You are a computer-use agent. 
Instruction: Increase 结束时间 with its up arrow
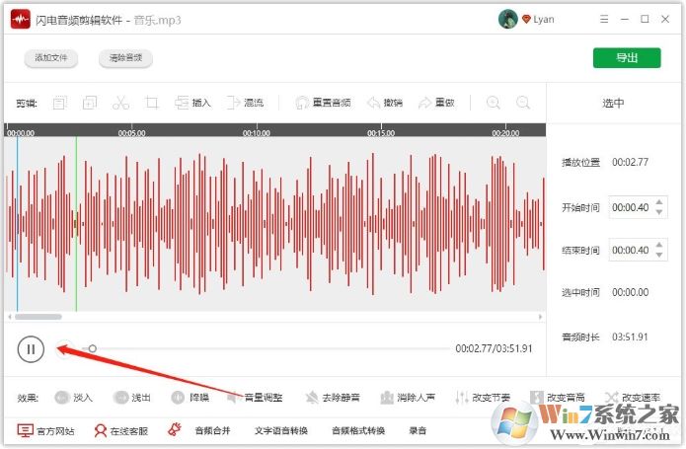(x=659, y=245)
